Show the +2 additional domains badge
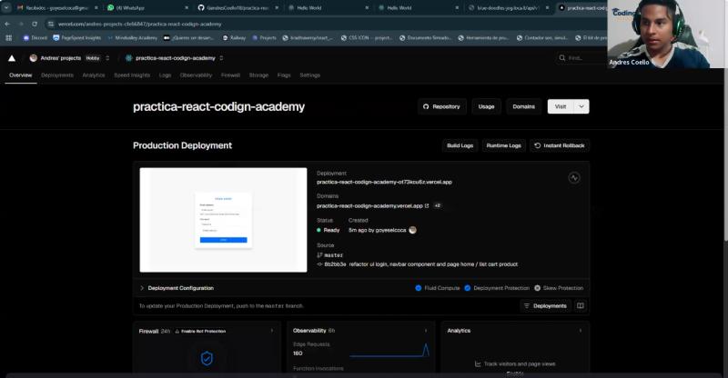The width and height of the screenshot is (728, 378). pos(437,205)
